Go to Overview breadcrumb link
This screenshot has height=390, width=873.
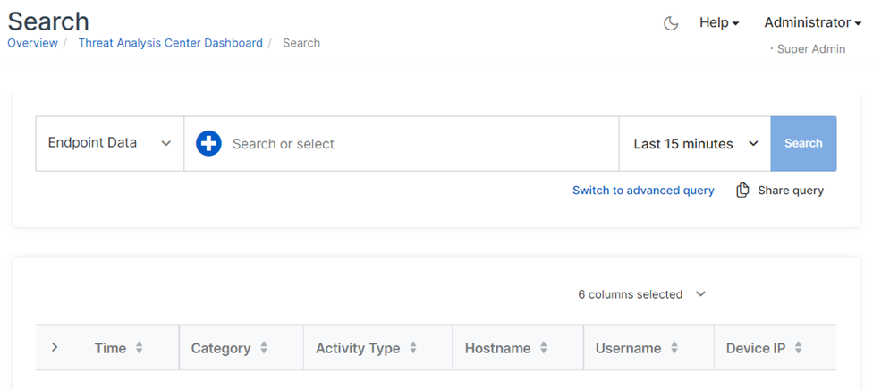point(32,43)
